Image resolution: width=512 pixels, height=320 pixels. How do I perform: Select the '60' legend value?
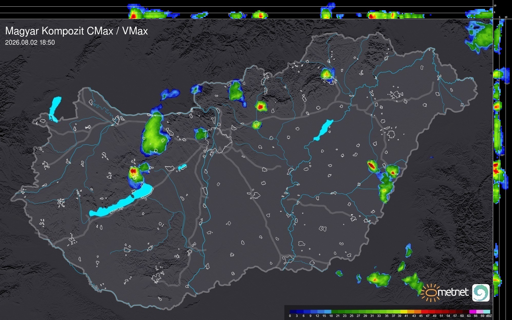(x=462, y=316)
